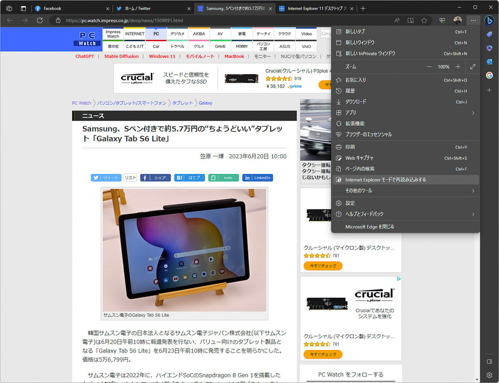
Task: Open sidebar settings gear icon
Action: (490, 375)
